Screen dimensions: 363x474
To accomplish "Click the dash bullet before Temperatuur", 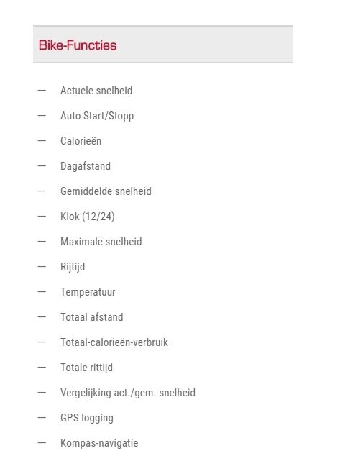I will [42, 292].
